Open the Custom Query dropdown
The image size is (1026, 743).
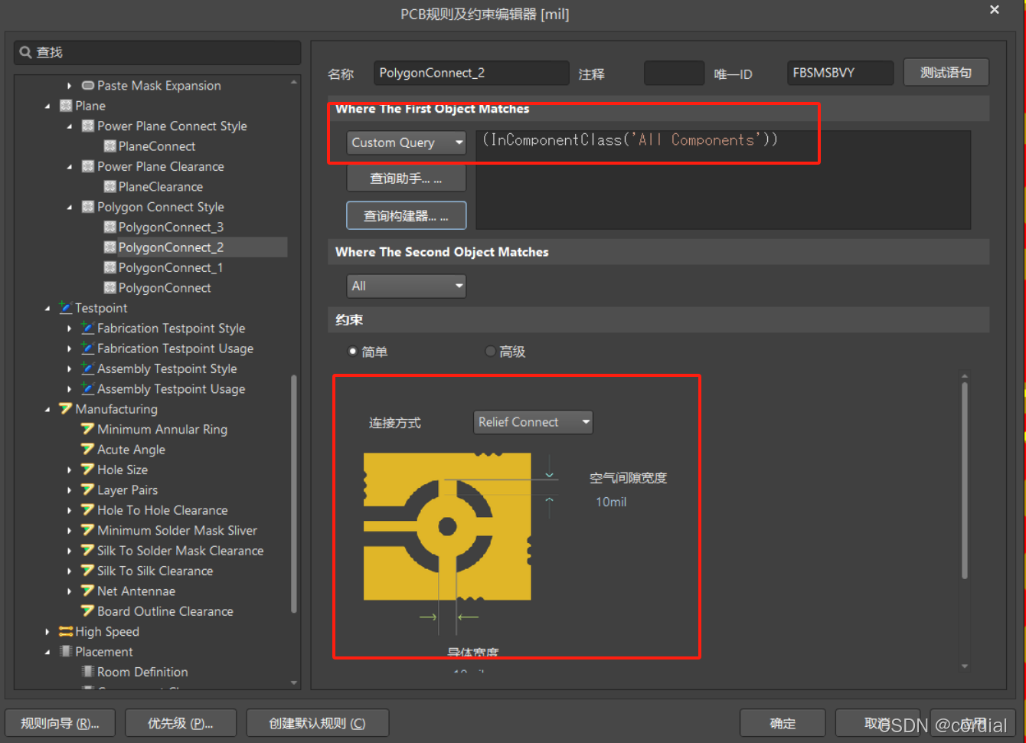[407, 142]
